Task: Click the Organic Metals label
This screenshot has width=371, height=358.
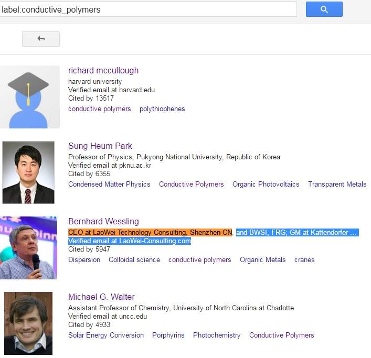Action: (x=262, y=260)
